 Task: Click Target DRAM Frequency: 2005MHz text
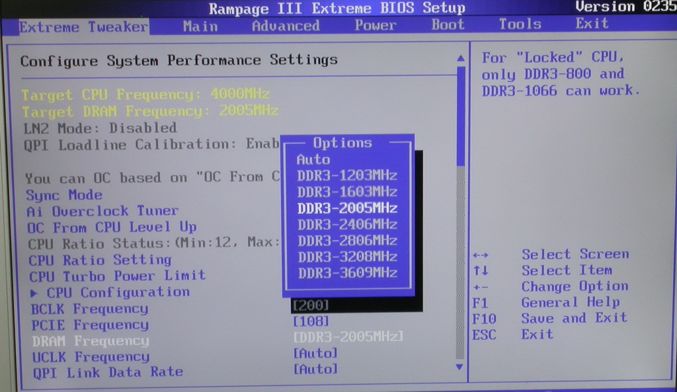pos(150,112)
